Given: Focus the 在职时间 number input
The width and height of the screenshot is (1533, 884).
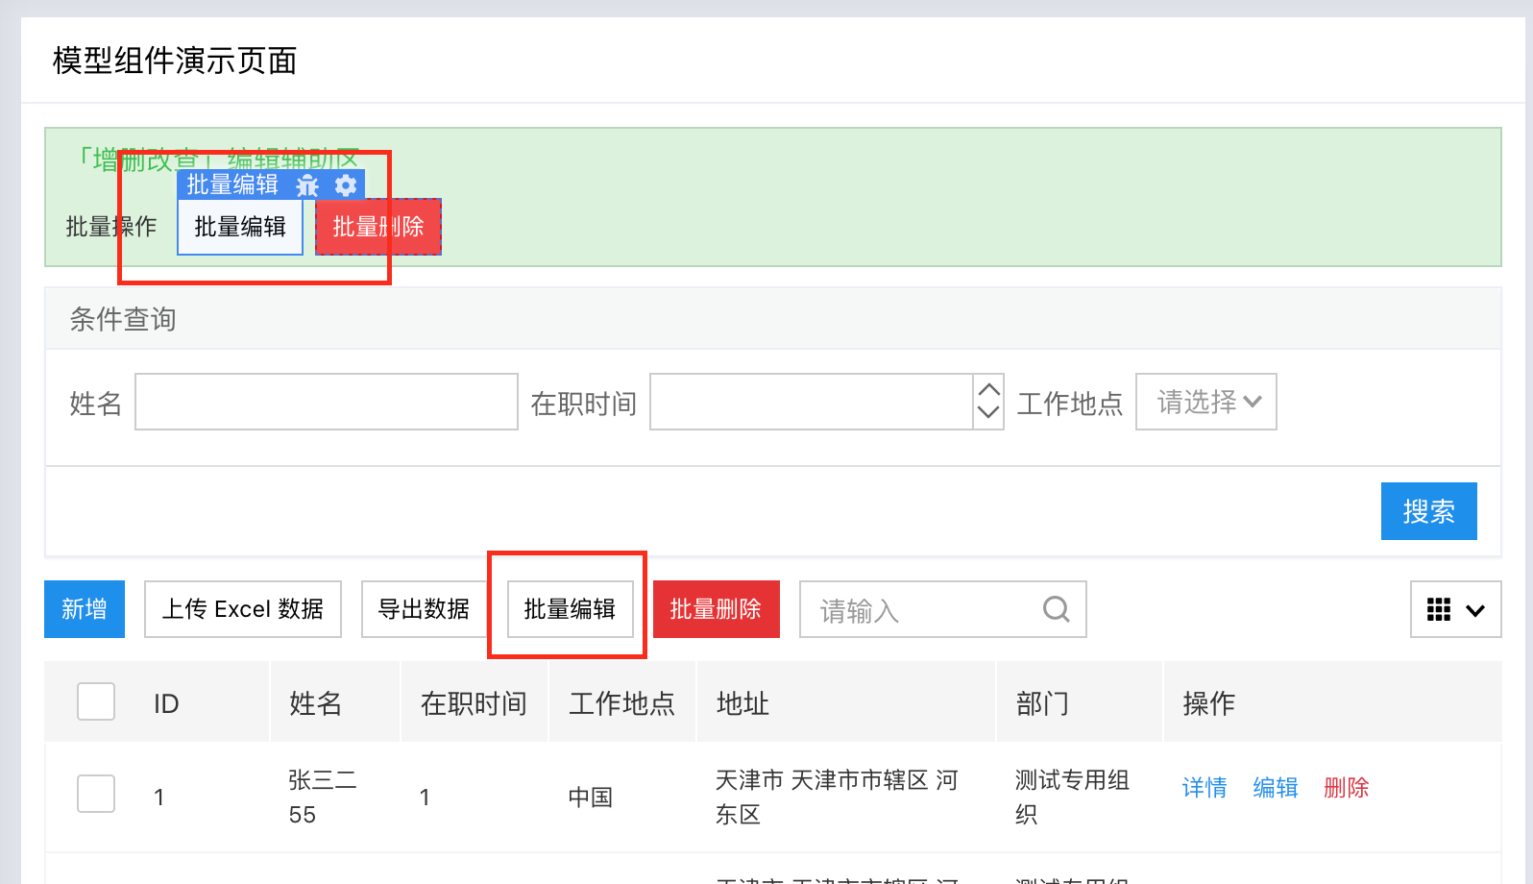Looking at the screenshot, I should pyautogui.click(x=812, y=402).
